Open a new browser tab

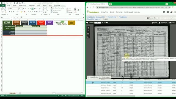point(111,4)
